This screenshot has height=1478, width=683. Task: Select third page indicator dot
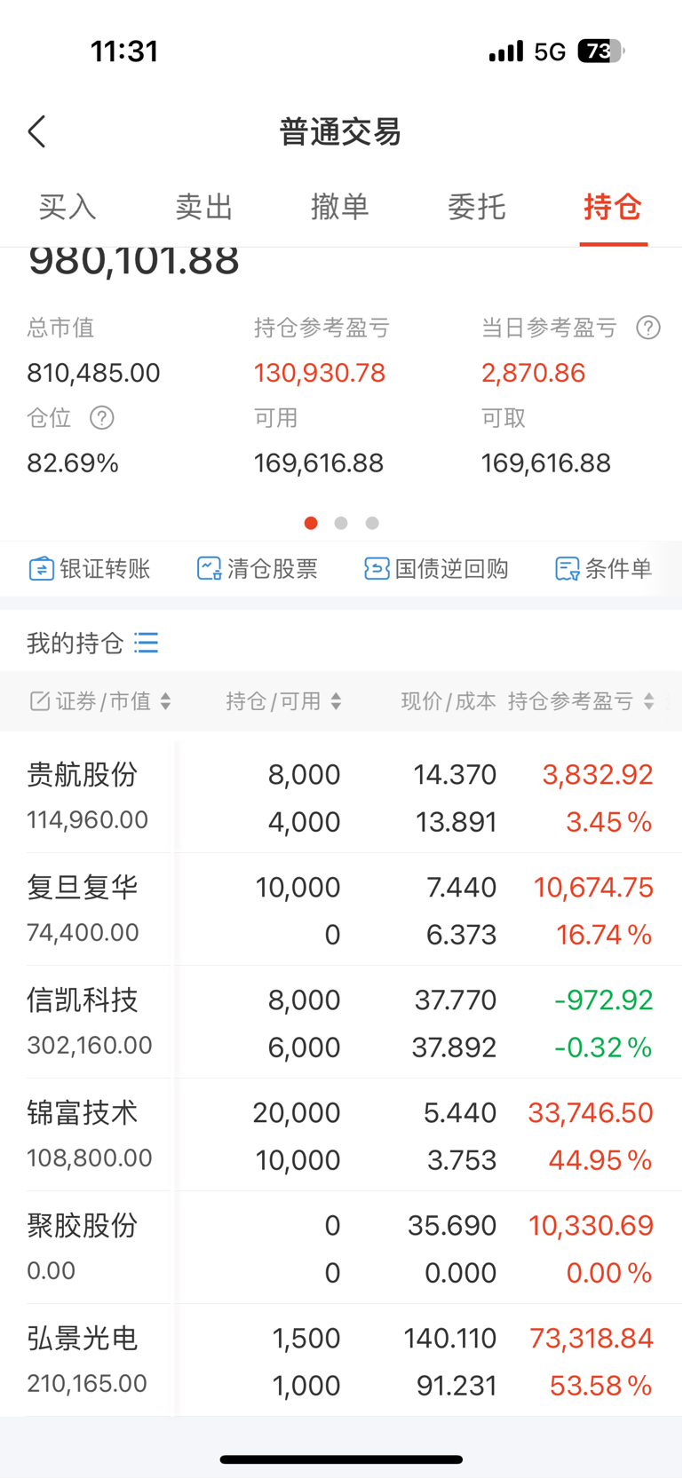pos(372,523)
